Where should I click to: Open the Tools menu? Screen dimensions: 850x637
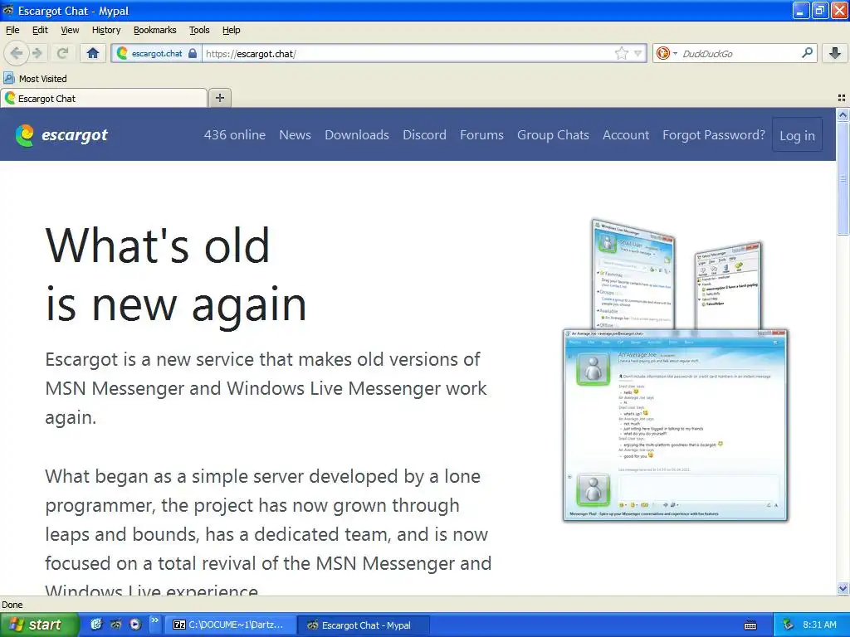coord(199,30)
